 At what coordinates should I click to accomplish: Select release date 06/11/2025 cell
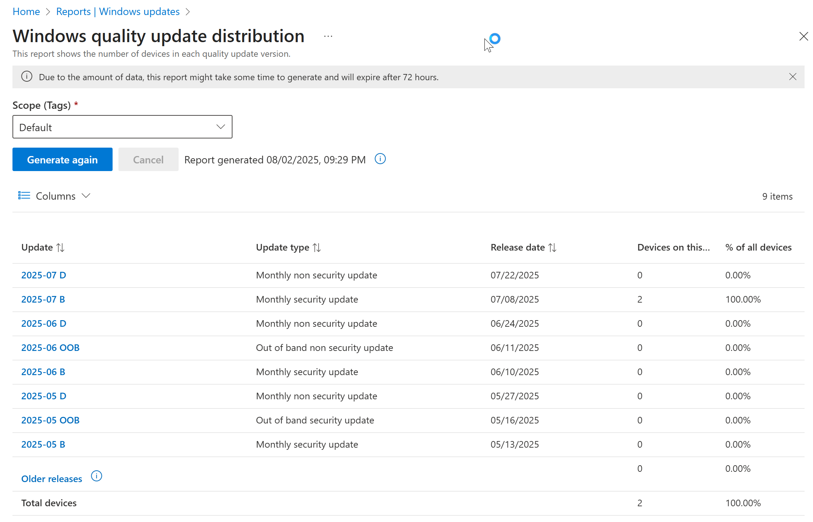(x=514, y=348)
